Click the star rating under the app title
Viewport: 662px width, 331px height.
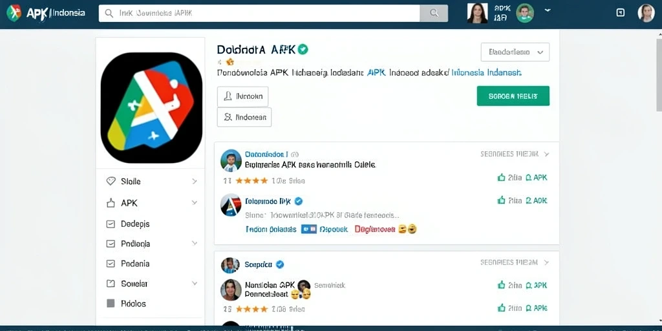tap(230, 62)
